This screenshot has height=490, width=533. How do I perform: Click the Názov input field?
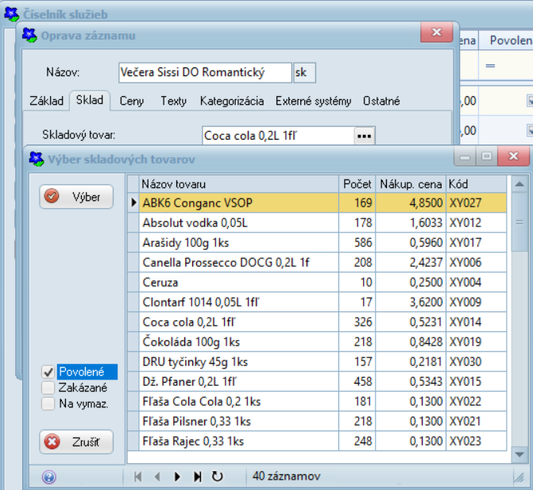[x=205, y=72]
